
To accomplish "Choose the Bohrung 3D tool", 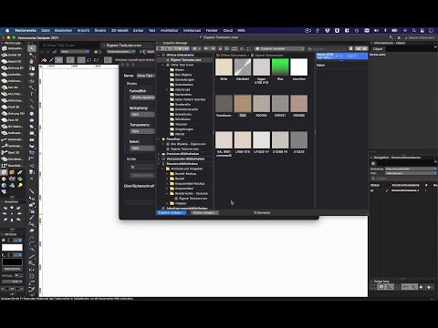I will click(x=12, y=67).
